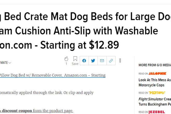171x114 pixels.
Task: Open the Kotaku logo link
Action: coord(157,93)
